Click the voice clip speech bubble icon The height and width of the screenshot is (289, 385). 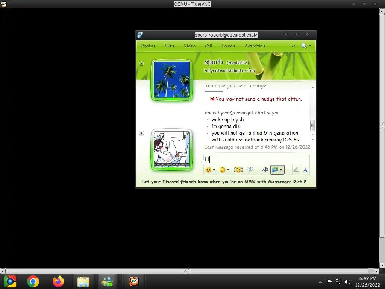point(250,170)
